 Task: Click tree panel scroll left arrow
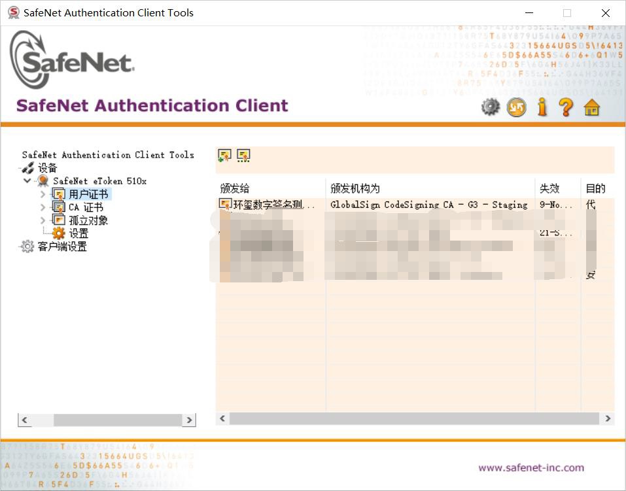click(x=25, y=420)
